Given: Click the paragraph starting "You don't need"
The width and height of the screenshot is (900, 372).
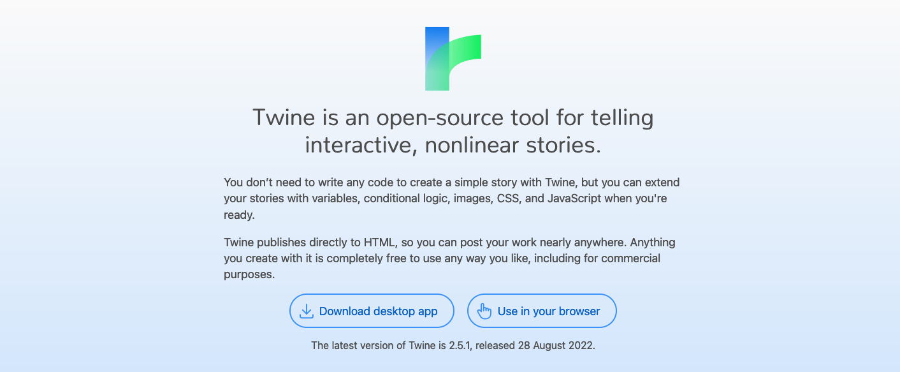Looking at the screenshot, I should [x=452, y=198].
